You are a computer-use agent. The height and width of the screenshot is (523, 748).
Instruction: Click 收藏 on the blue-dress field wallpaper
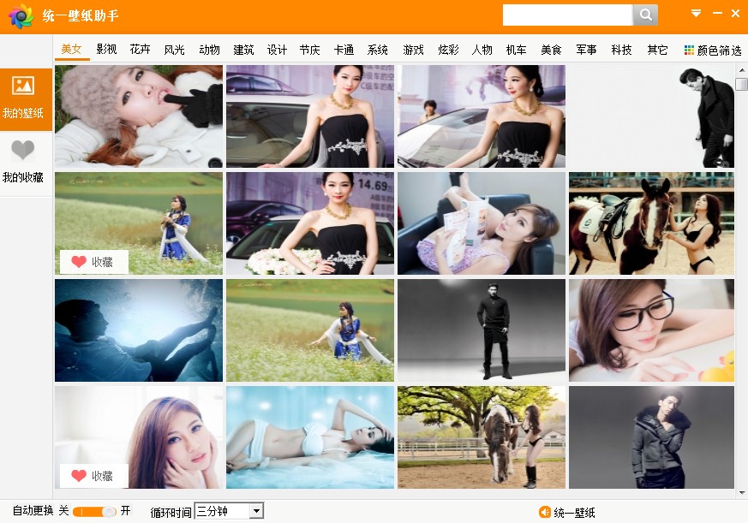tap(94, 262)
